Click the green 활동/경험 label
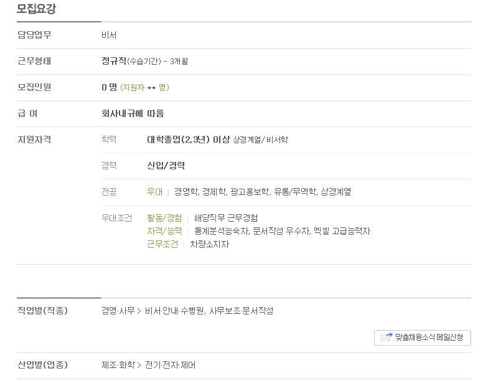 [164, 218]
